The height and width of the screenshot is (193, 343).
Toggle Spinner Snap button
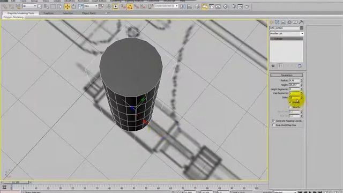click(143, 7)
